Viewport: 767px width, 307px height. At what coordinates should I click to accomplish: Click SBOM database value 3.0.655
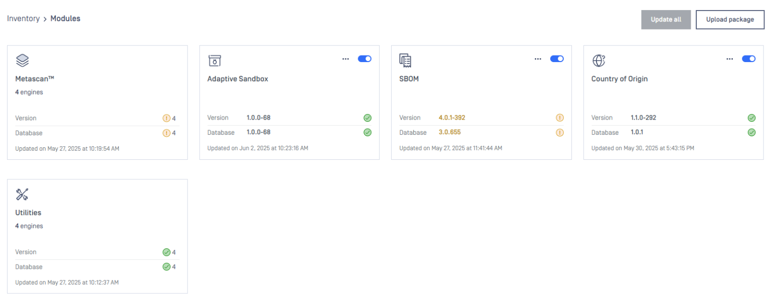pyautogui.click(x=449, y=132)
